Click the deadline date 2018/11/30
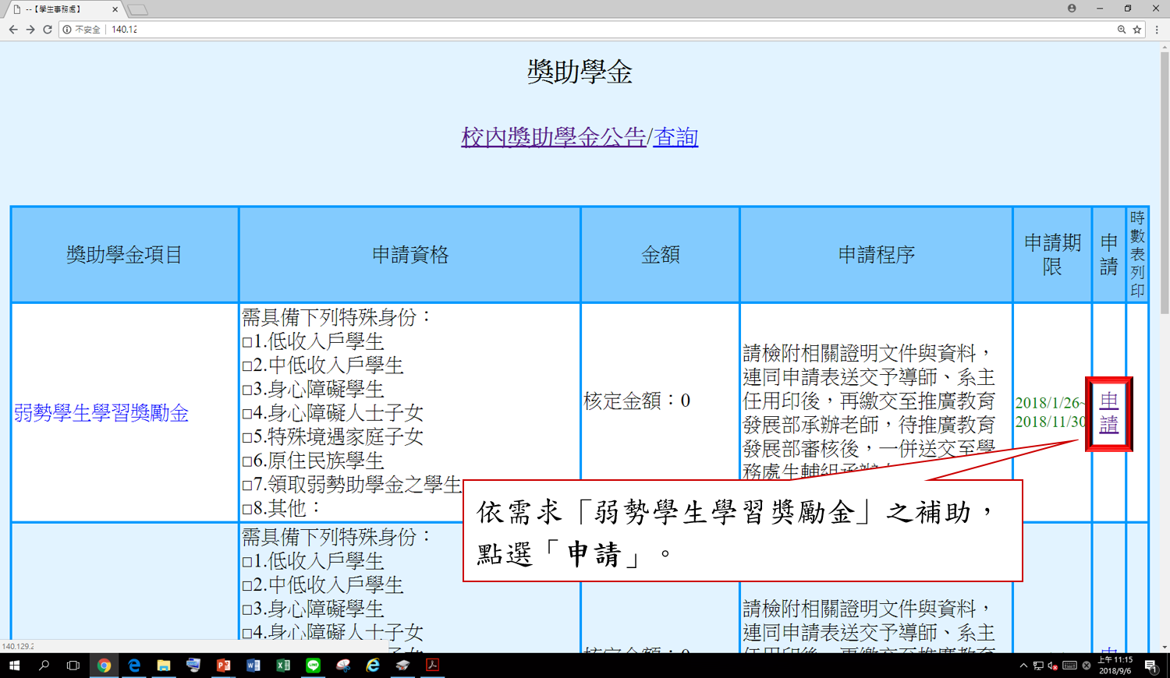This screenshot has width=1170, height=678. pyautogui.click(x=1050, y=422)
